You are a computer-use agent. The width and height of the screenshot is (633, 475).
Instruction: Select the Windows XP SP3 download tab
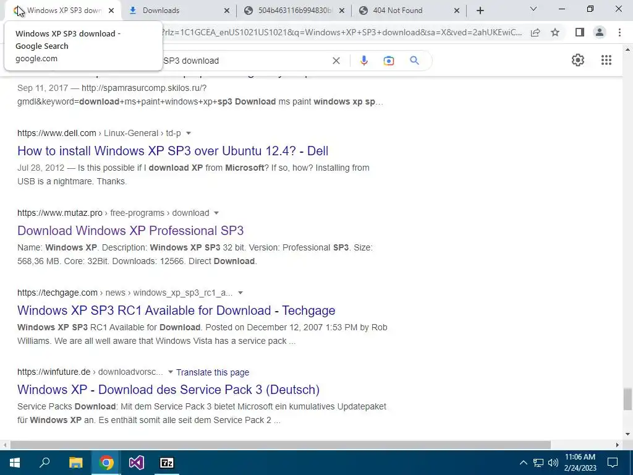(x=62, y=11)
